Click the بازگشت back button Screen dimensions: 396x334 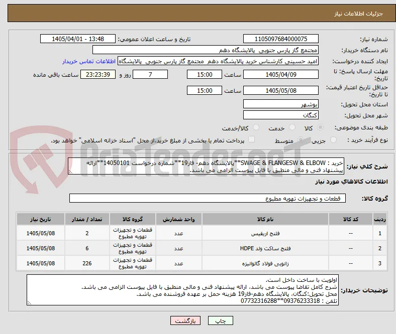(185, 320)
